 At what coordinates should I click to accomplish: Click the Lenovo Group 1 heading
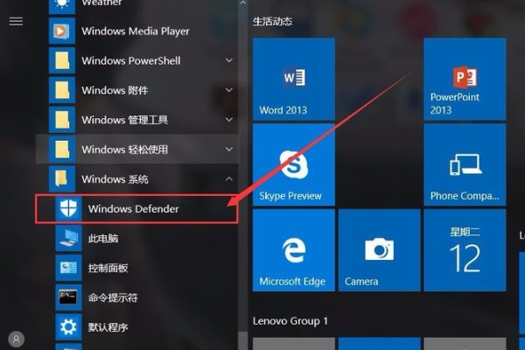click(x=290, y=321)
